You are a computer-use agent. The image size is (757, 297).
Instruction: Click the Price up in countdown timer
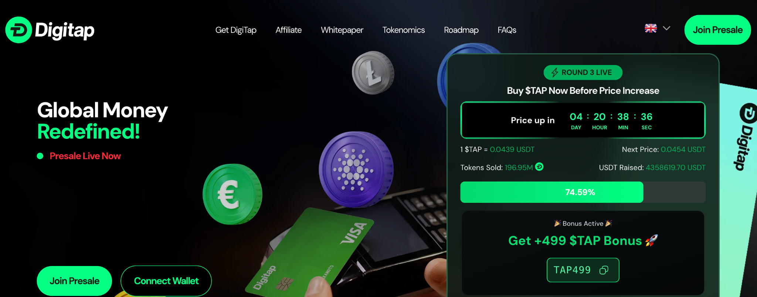pyautogui.click(x=583, y=120)
